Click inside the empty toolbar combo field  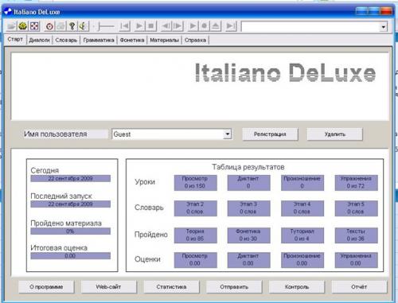pos(310,27)
